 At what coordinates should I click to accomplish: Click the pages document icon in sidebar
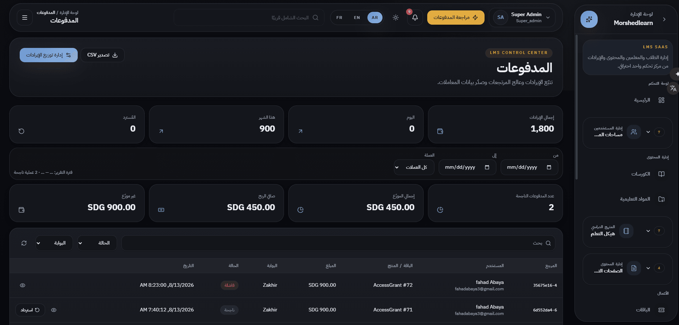click(634, 268)
